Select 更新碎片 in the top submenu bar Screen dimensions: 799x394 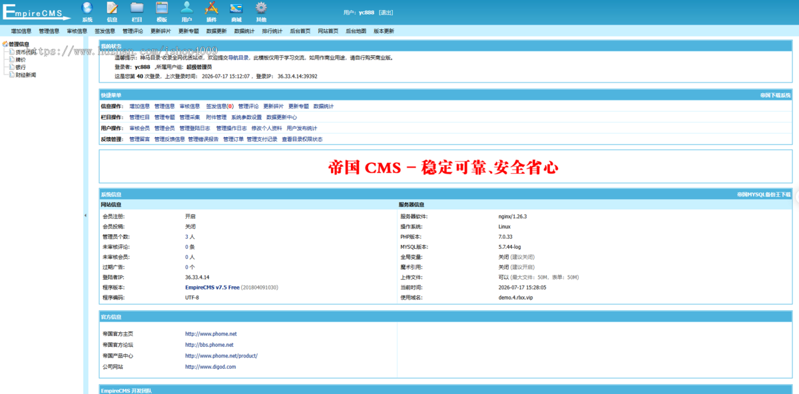tap(161, 31)
